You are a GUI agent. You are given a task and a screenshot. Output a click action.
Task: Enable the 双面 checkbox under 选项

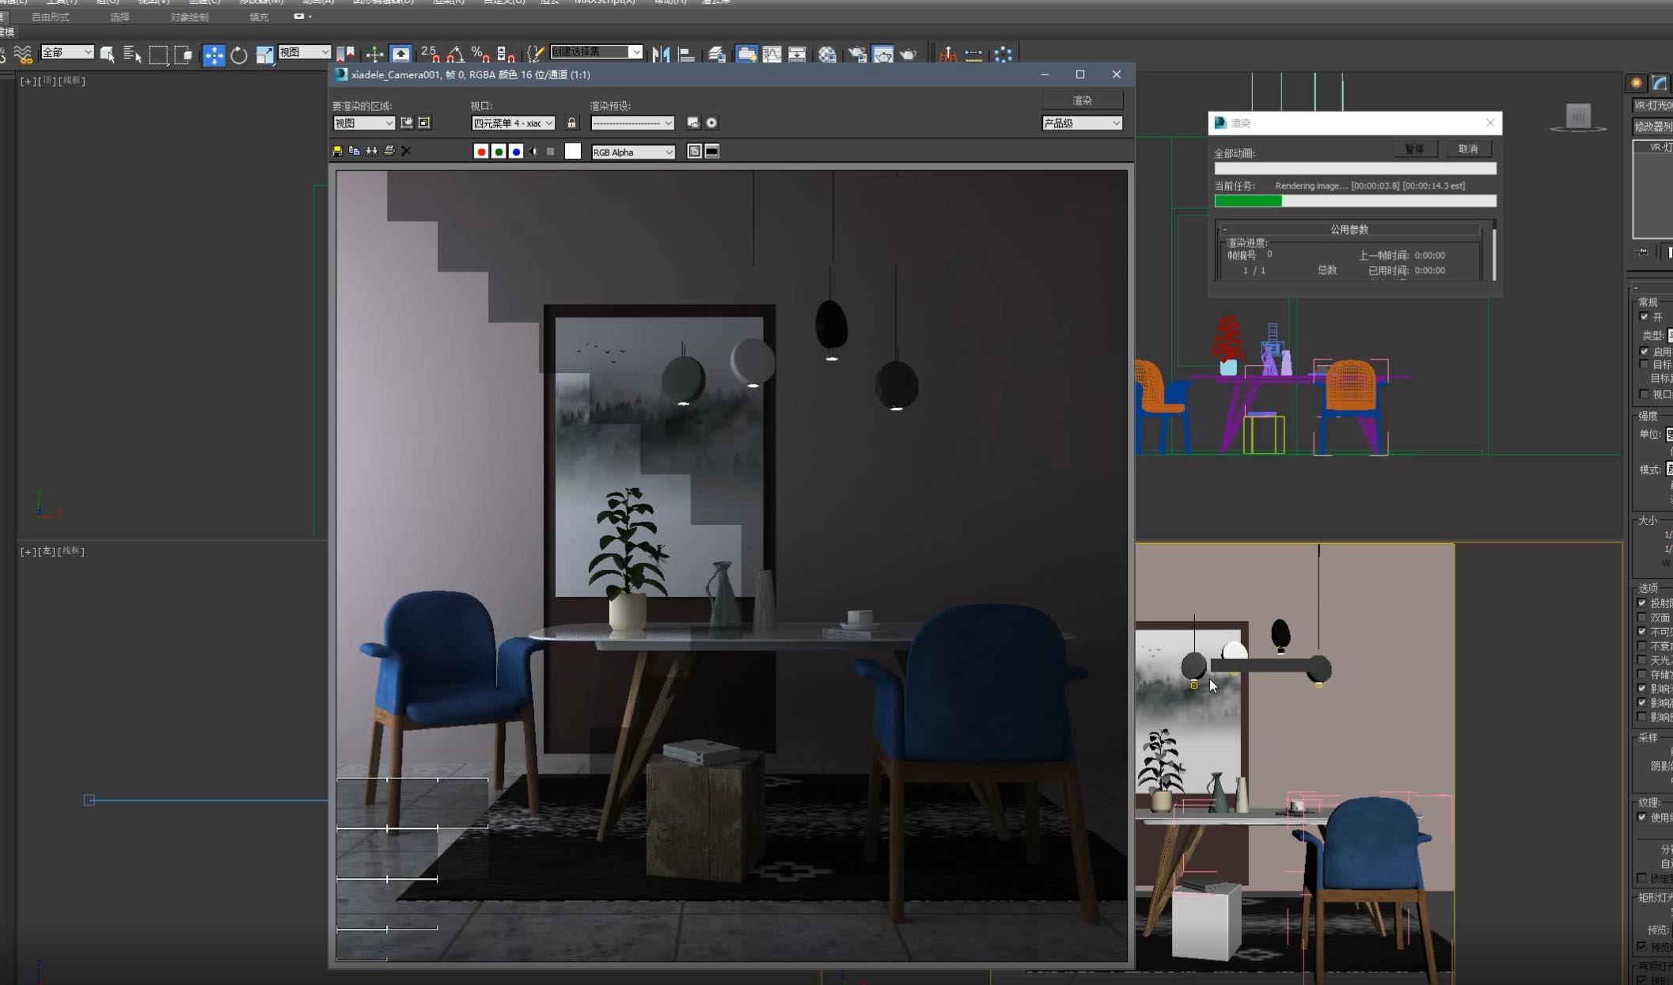(1642, 618)
